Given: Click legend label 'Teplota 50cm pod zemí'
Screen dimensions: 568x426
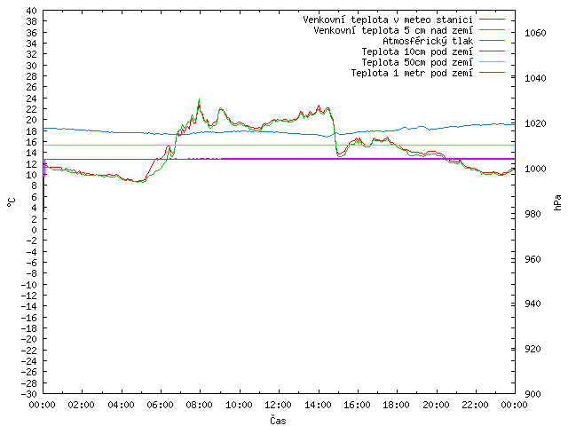Looking at the screenshot, I should (x=417, y=62).
